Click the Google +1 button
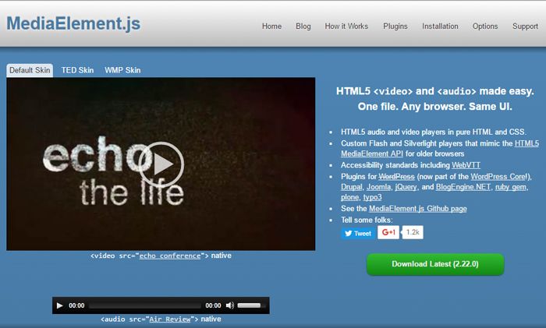 click(x=388, y=232)
